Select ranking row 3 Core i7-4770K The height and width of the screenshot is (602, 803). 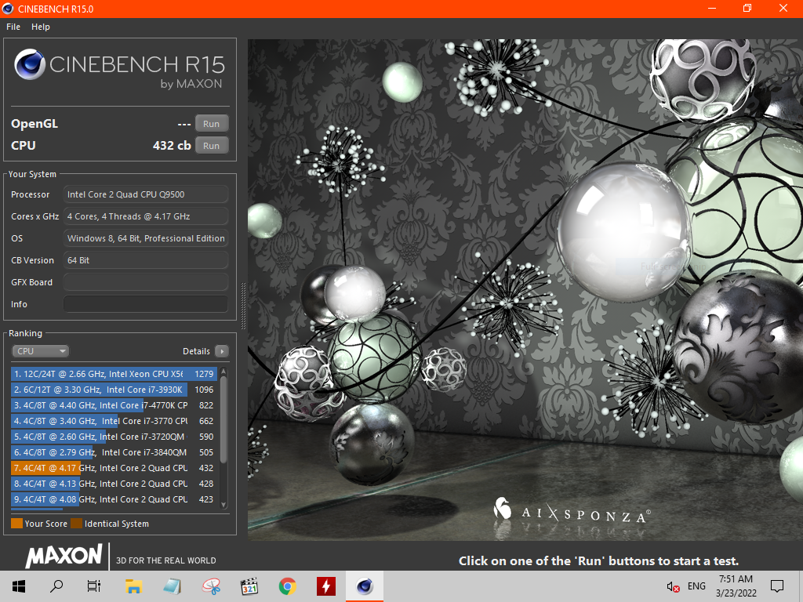114,405
